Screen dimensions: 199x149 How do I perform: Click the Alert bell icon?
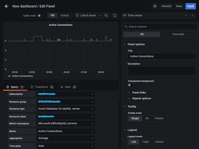pyautogui.click(x=62, y=87)
